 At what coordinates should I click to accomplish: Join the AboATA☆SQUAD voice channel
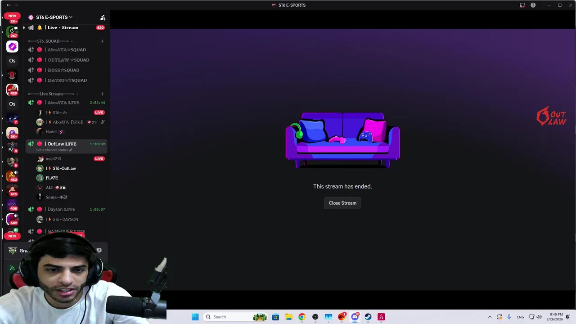67,49
